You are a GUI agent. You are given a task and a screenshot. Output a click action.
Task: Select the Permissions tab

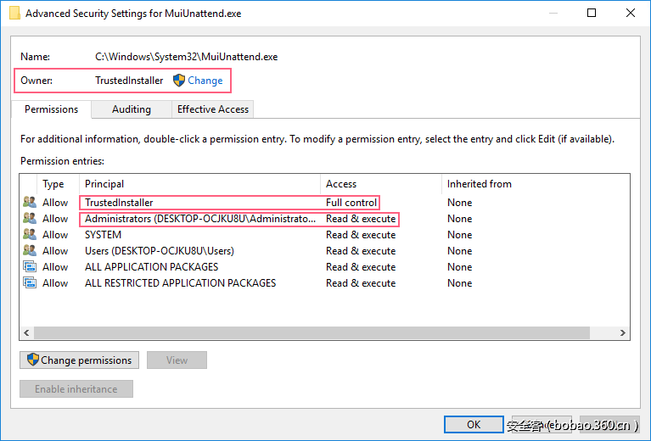pyautogui.click(x=51, y=109)
